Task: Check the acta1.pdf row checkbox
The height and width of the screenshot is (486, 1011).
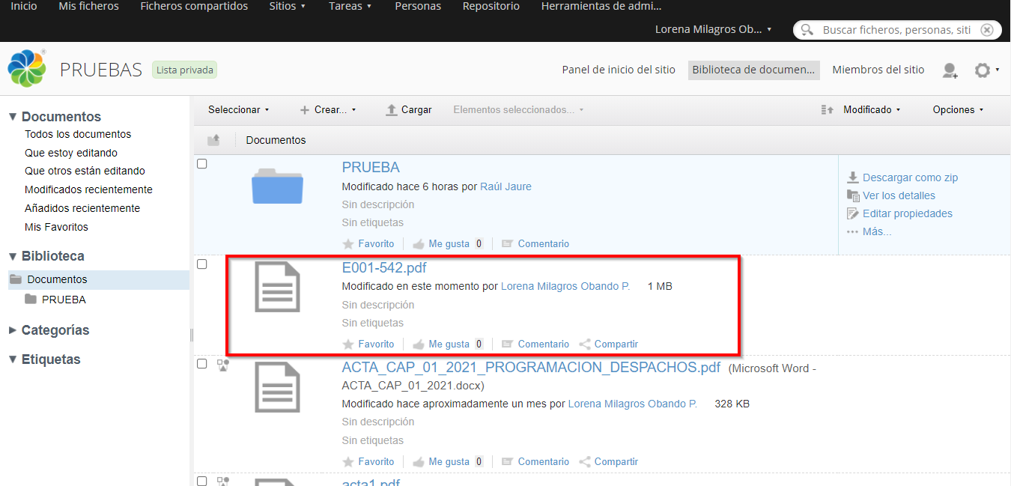Action: click(201, 481)
